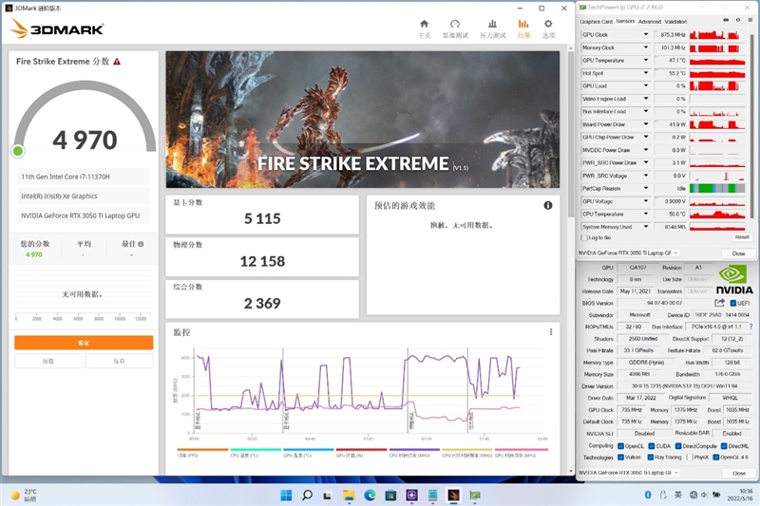Click the question mark beside Bus Interface
Screen dimensions: 760x506
coord(750,327)
